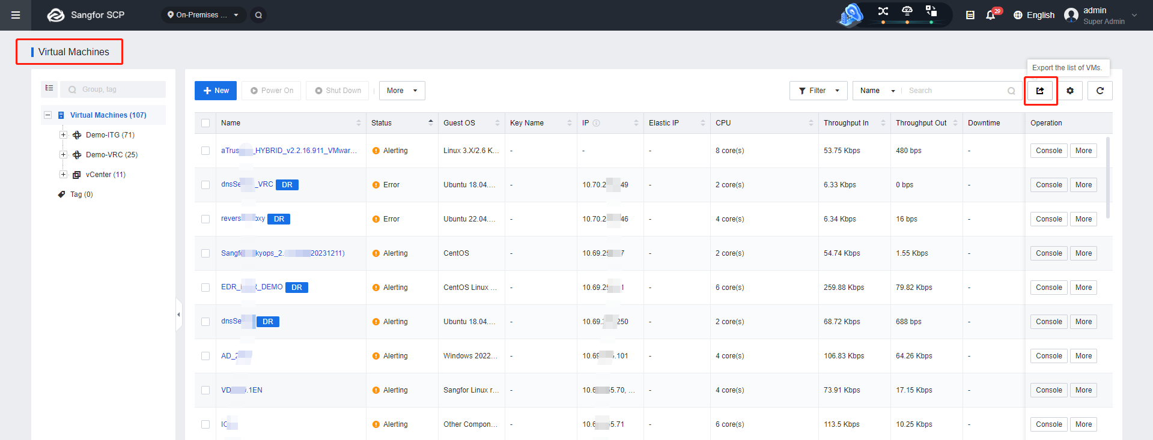Click the Shut Down button
Viewport: 1153px width, 440px height.
(339, 91)
